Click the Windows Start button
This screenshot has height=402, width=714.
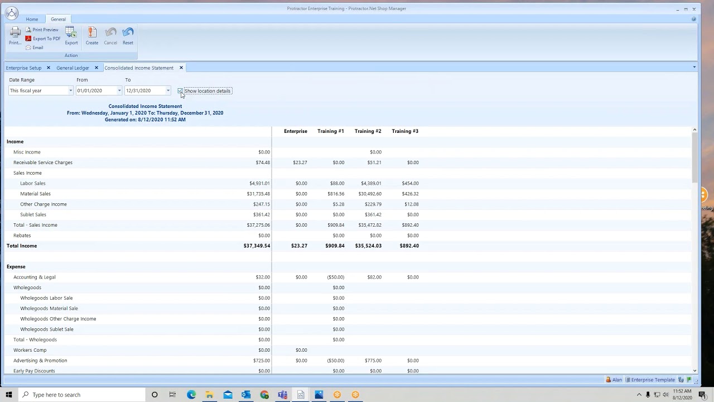point(9,395)
